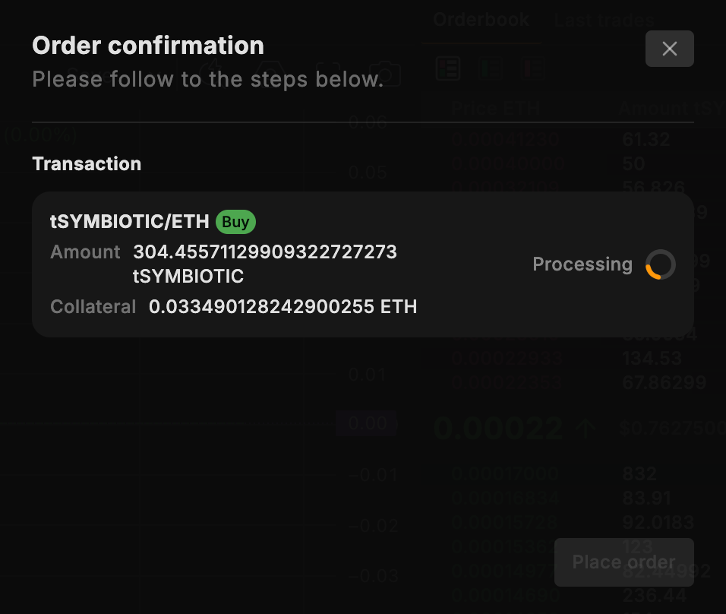This screenshot has height=614, width=726.
Task: Open the Last trades tab
Action: (x=604, y=20)
